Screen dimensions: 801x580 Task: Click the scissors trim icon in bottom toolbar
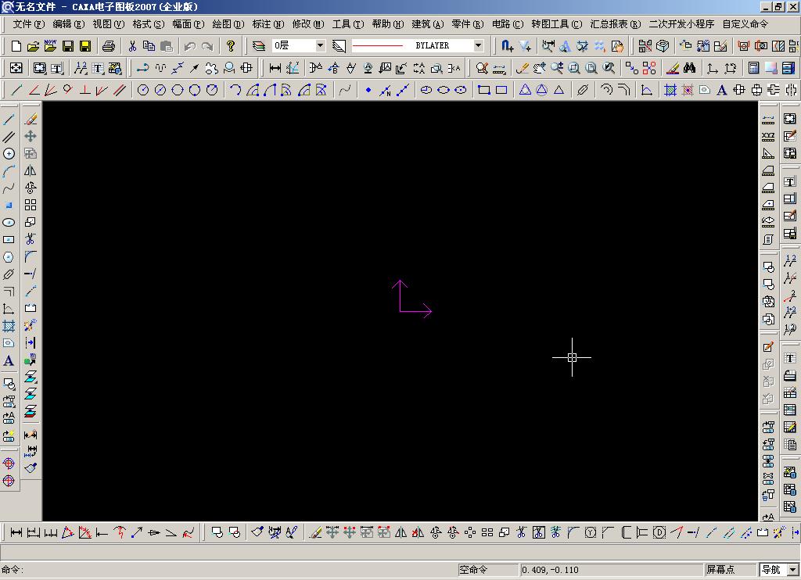tap(521, 533)
